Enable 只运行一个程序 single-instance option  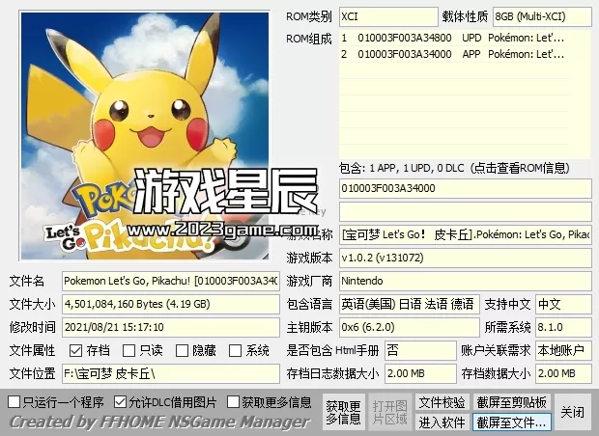pyautogui.click(x=14, y=401)
